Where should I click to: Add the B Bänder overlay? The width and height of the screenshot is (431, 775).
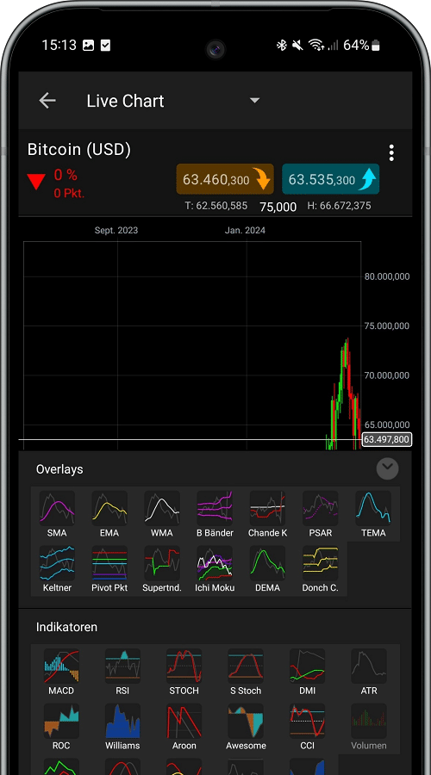tap(215, 514)
